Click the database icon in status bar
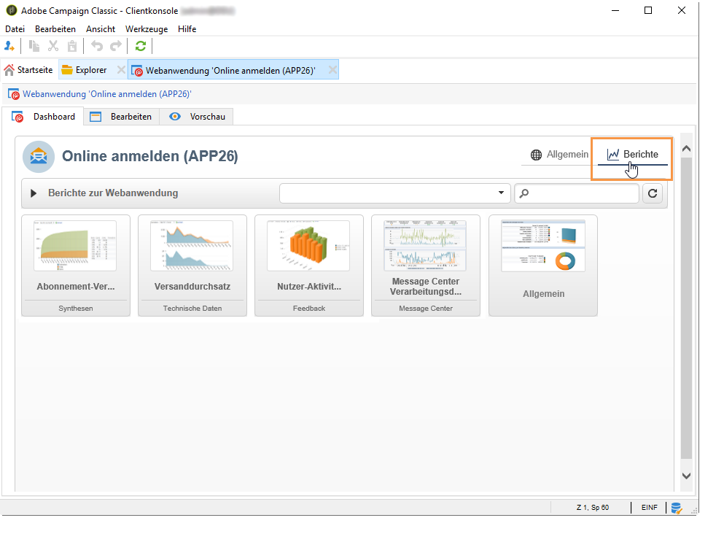 [677, 508]
